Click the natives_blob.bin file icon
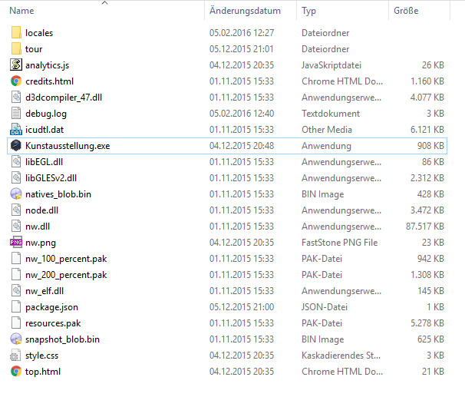This screenshot has height=397, width=465. coord(16,194)
